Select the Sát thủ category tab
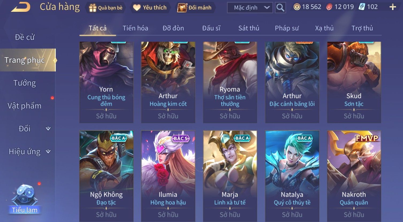Screen dimensions: 403x222 [249, 28]
